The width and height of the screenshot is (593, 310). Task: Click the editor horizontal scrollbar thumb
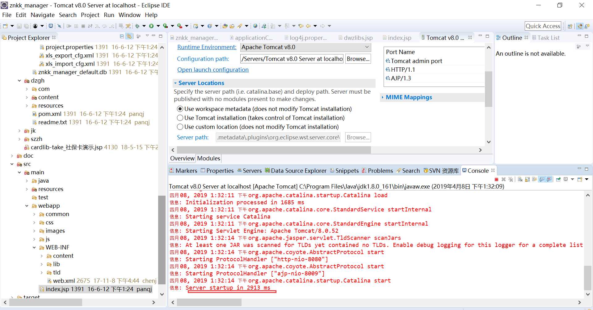(x=274, y=150)
